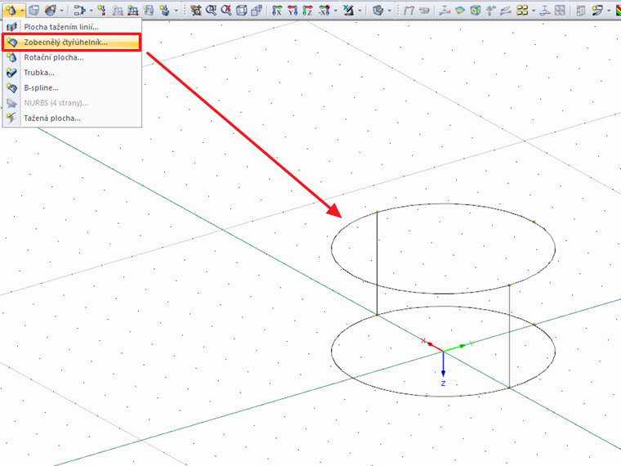Image resolution: width=621 pixels, height=466 pixels.
Task: Set view against X direction
Action: (x=324, y=10)
